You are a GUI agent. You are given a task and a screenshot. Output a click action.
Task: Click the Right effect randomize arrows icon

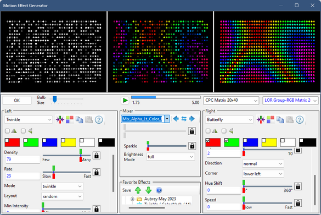click(261, 119)
